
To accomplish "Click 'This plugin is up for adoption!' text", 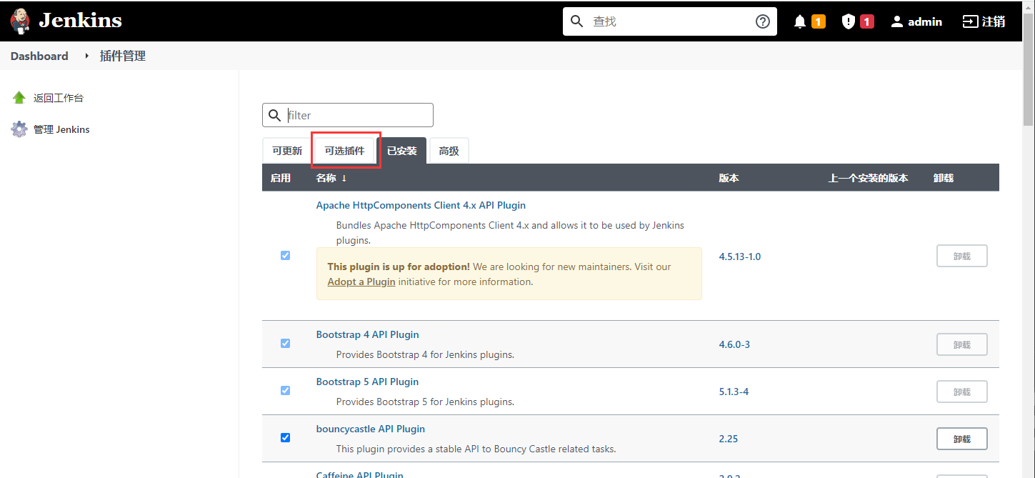I will [x=399, y=267].
